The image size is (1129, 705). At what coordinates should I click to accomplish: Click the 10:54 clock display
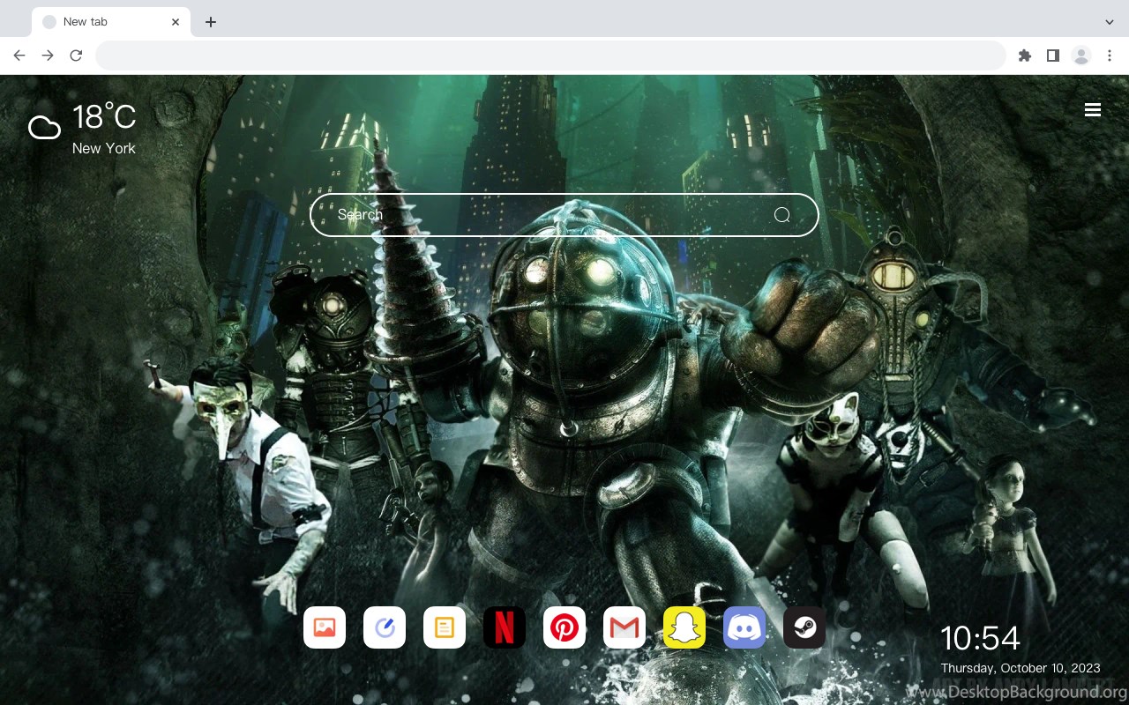(x=980, y=638)
